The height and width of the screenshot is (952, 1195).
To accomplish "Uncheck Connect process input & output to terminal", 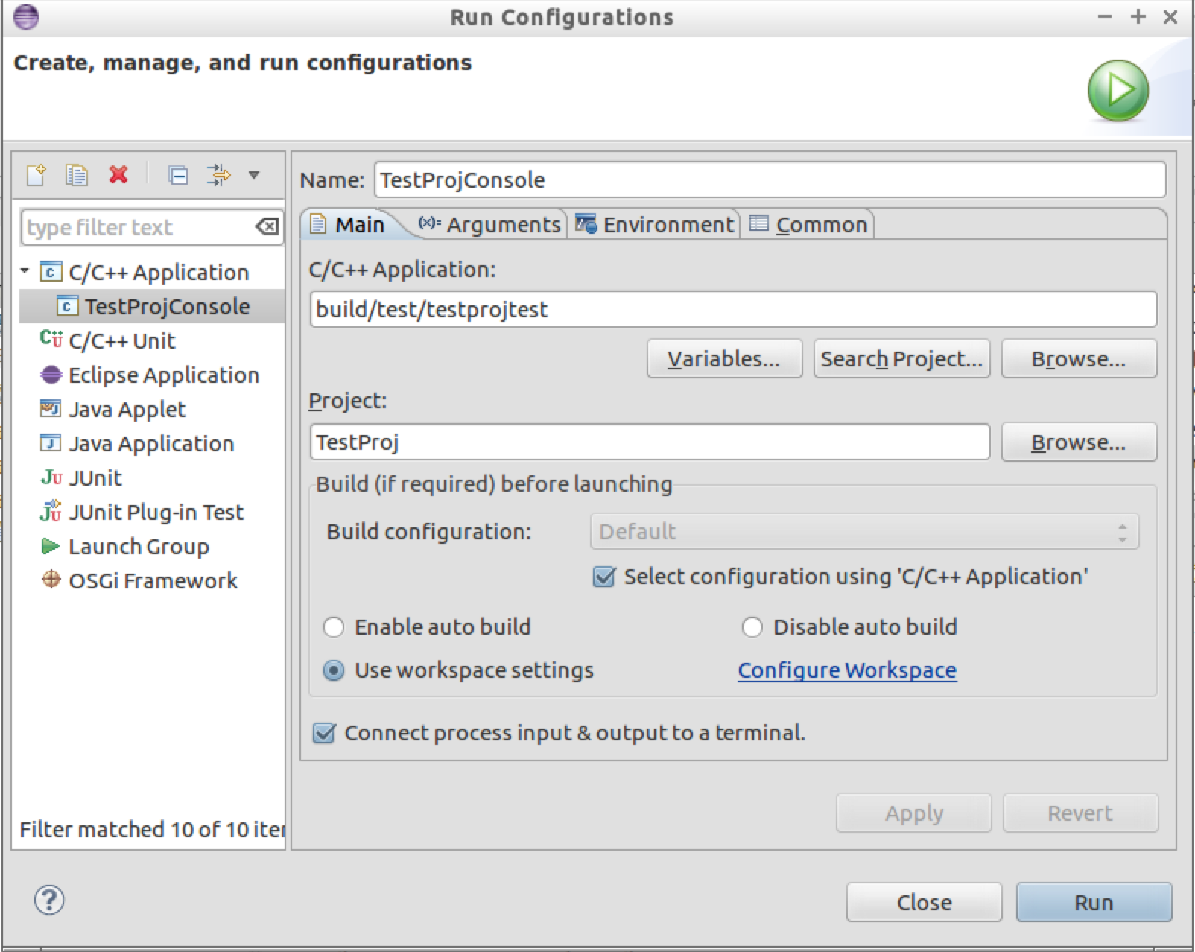I will pos(324,733).
